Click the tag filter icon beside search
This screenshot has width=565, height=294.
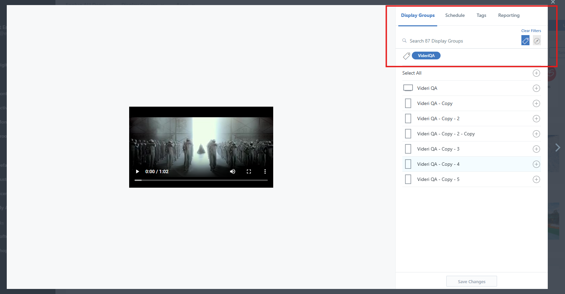point(525,41)
